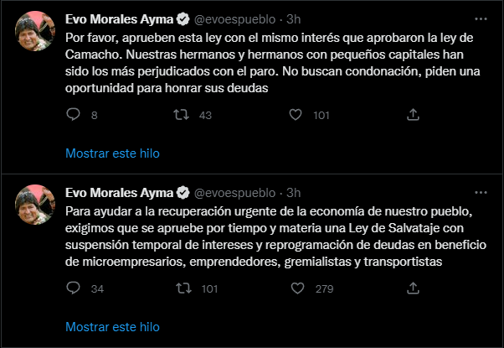Image resolution: width=504 pixels, height=348 pixels.
Task: Open @evoespueblo handle on second tweet
Action: pos(235,193)
